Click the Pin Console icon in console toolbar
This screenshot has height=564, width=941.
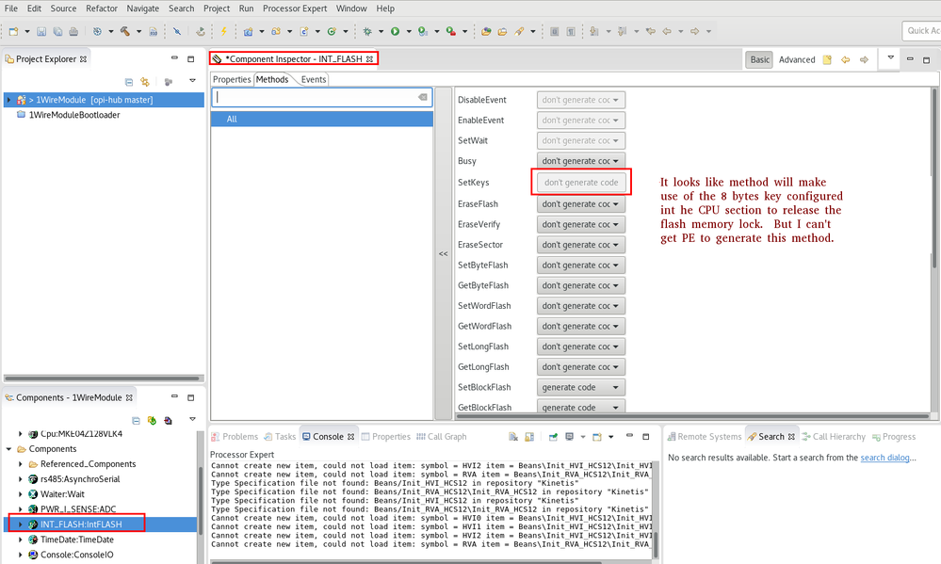(553, 437)
